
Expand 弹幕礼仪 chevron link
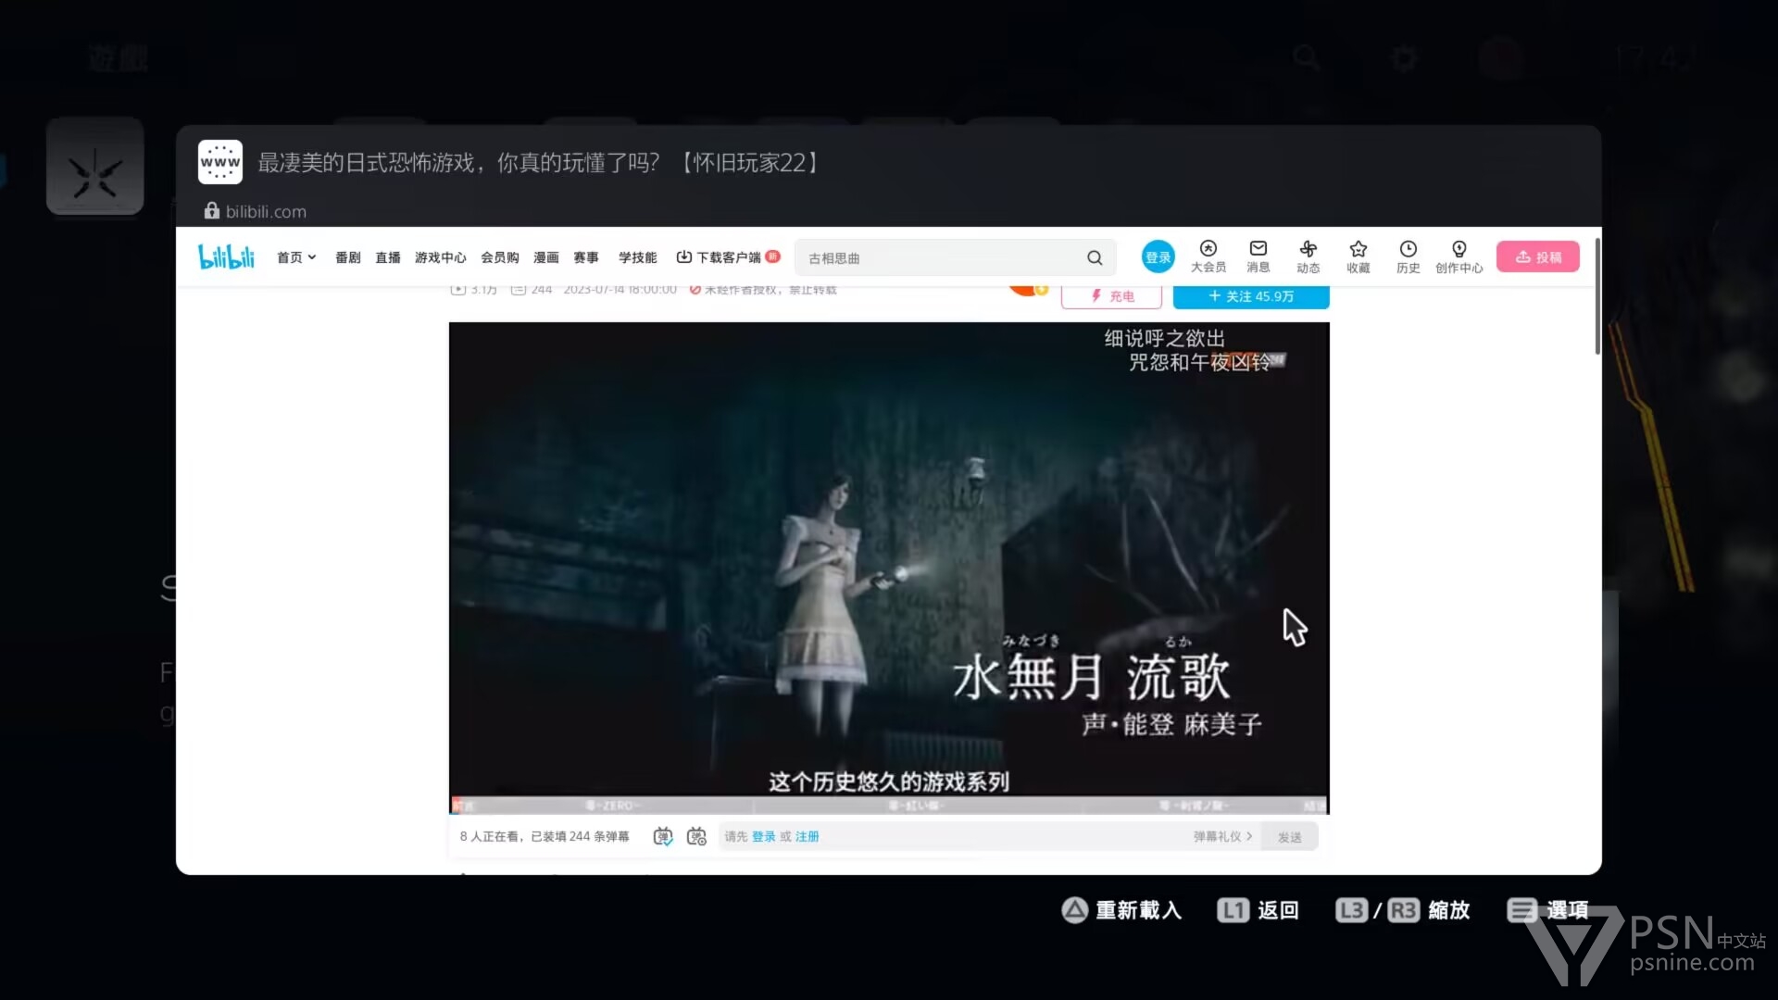pyautogui.click(x=1222, y=836)
